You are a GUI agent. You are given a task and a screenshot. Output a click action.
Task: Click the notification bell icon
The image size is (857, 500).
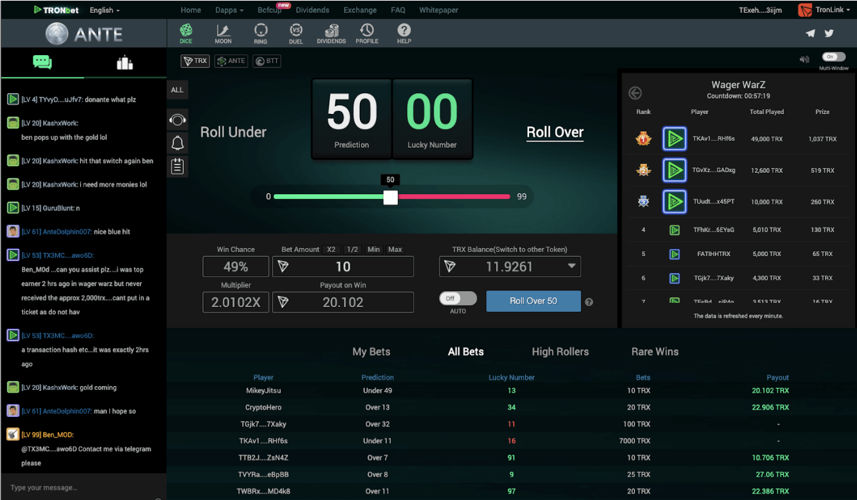[x=177, y=143]
